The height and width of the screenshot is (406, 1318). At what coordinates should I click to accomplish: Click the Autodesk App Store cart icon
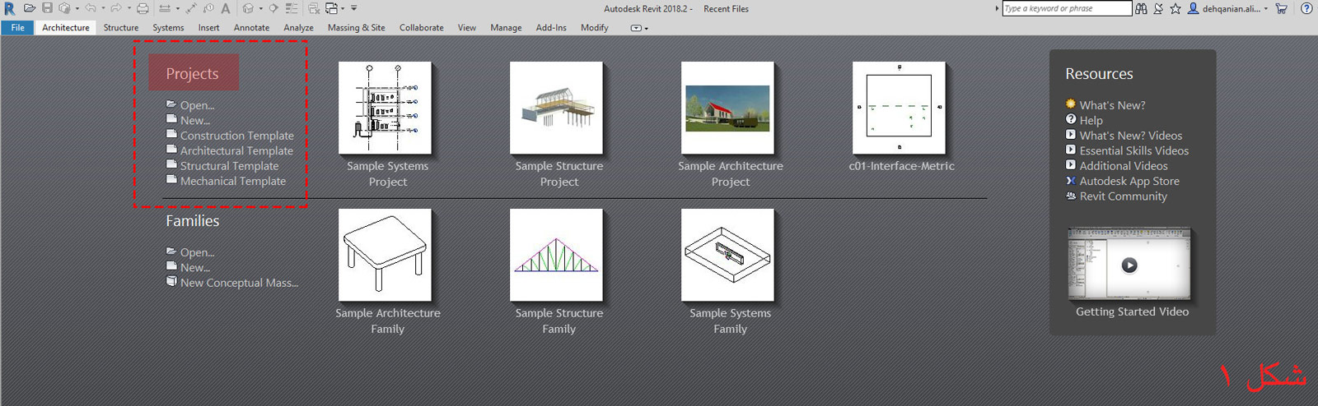pos(1282,8)
